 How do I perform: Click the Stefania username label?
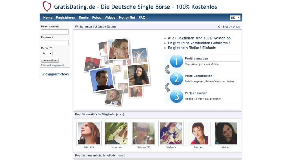coord(171,147)
